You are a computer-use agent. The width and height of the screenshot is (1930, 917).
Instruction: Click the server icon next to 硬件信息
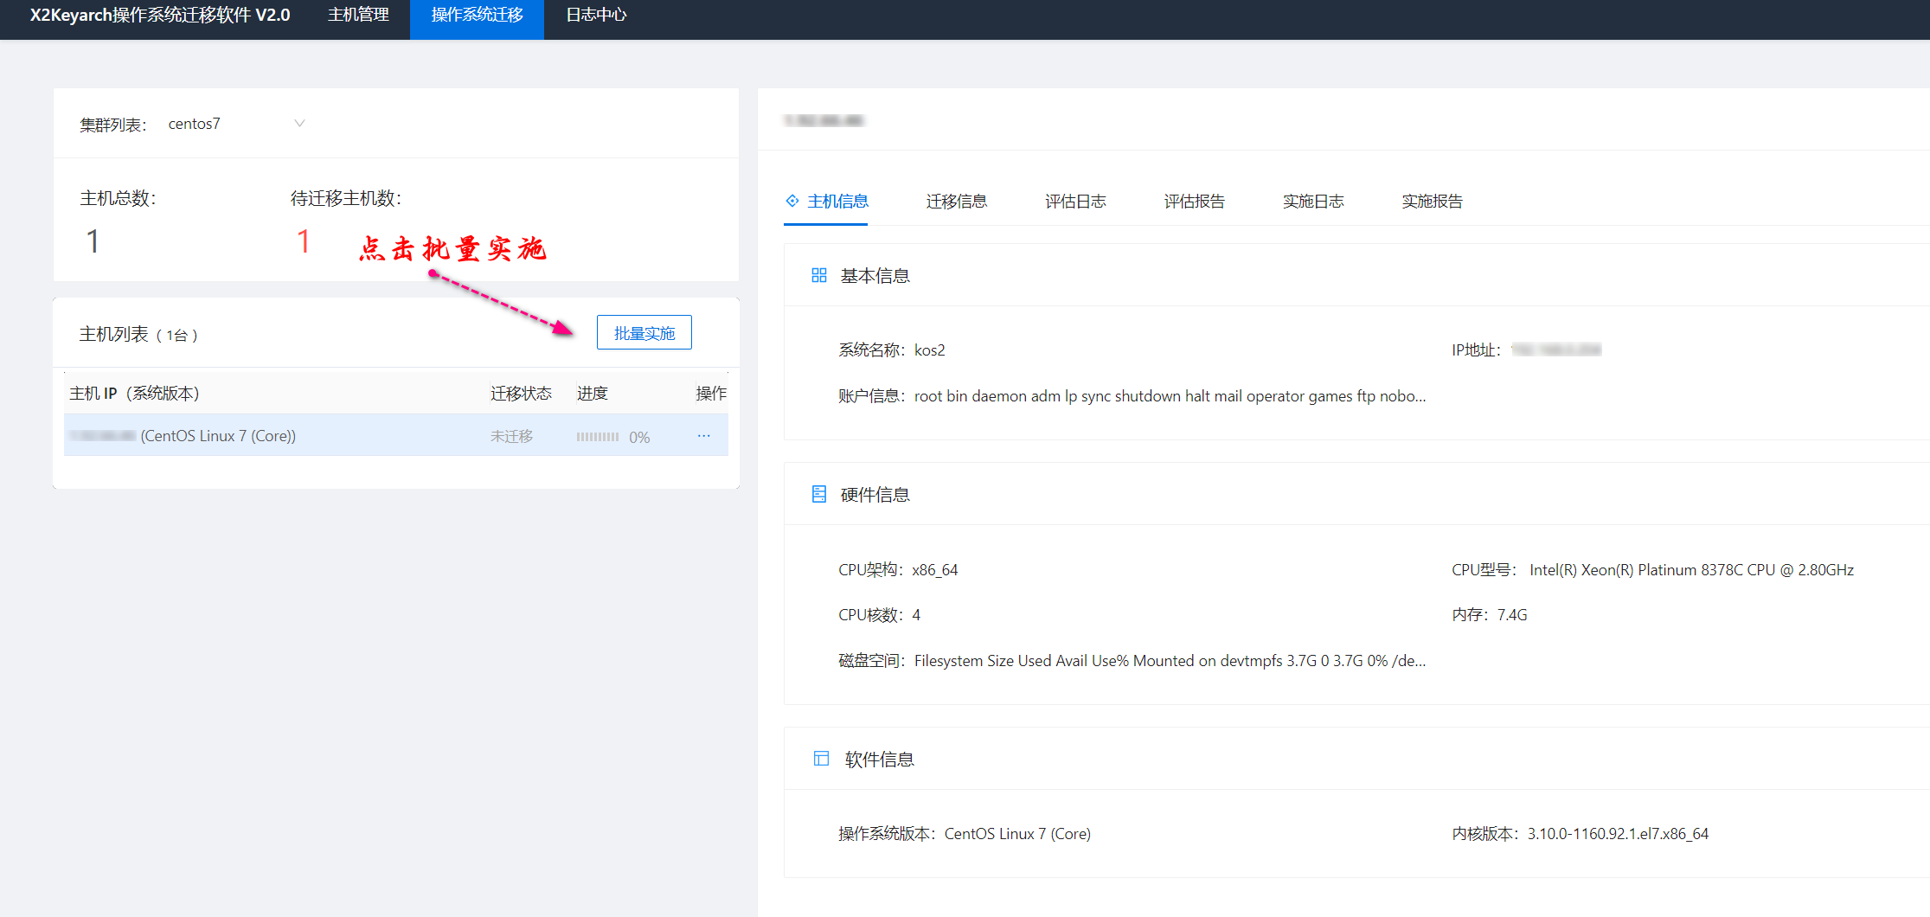pos(818,494)
